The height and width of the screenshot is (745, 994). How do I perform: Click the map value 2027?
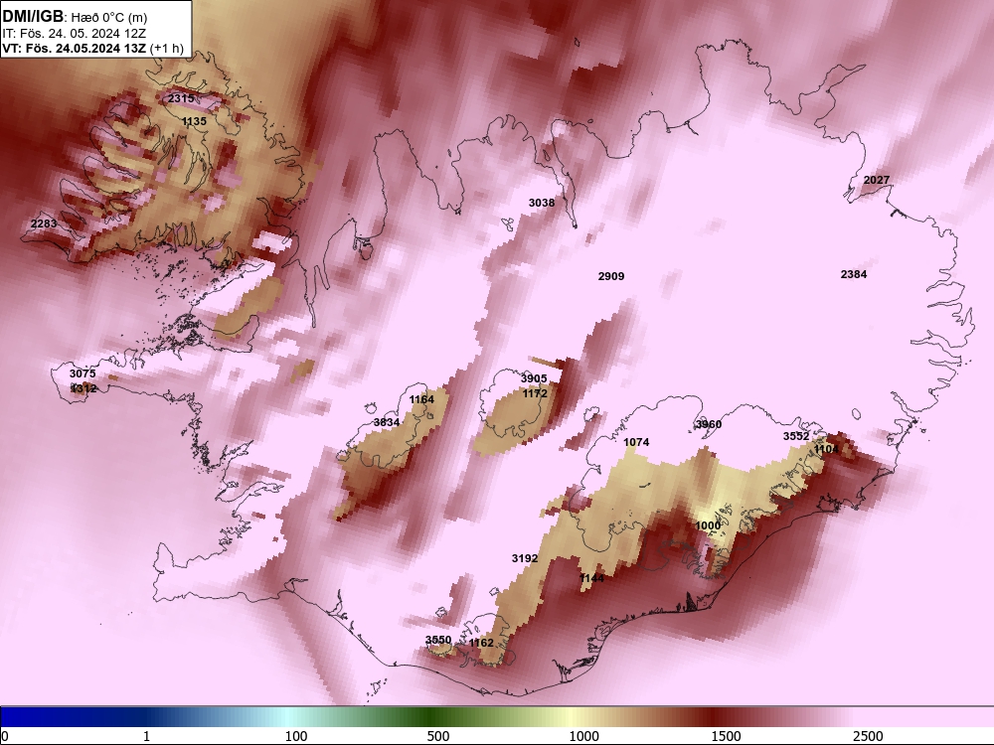coord(877,180)
